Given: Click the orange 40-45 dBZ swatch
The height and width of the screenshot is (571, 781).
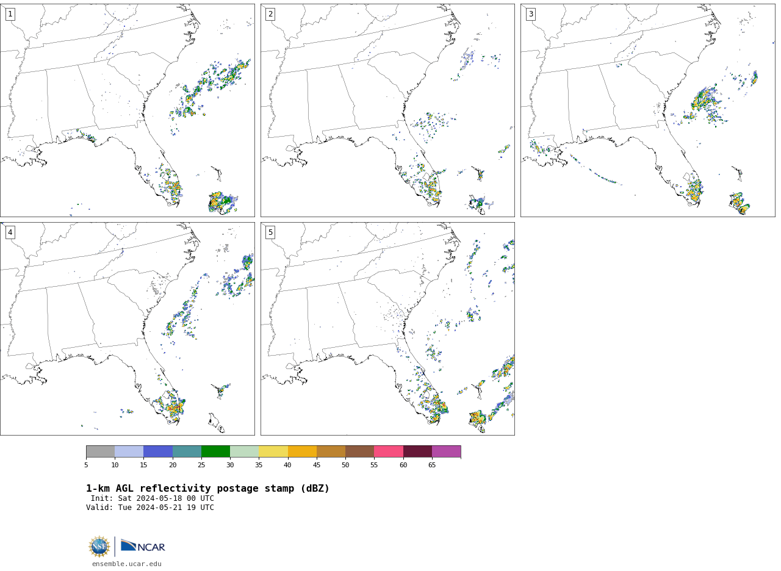Looking at the screenshot, I should click(302, 451).
